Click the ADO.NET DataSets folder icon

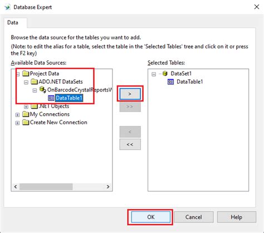(x=34, y=82)
